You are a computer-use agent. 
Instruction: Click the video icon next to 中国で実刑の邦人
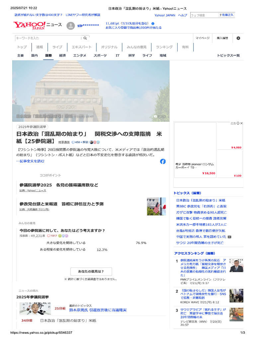point(229,237)
